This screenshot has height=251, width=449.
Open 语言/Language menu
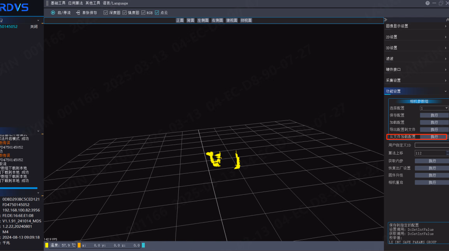tap(115, 3)
